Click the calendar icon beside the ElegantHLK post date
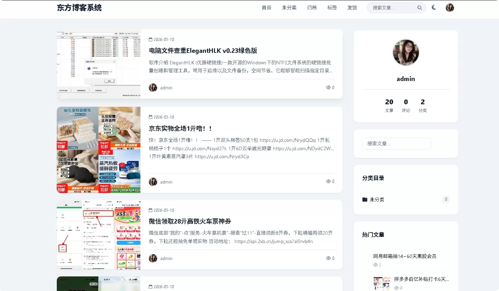 point(151,39)
